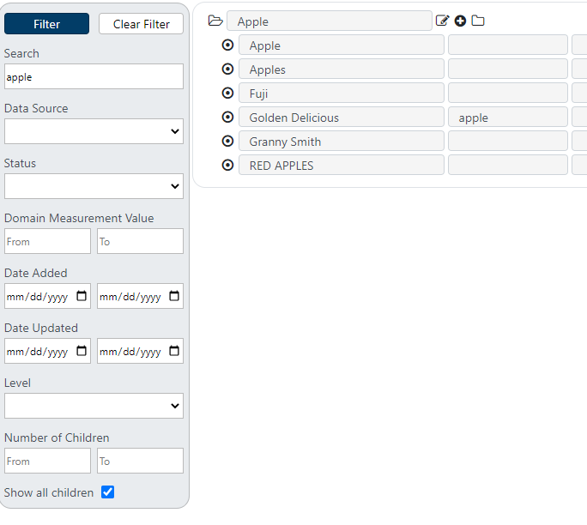The width and height of the screenshot is (587, 525).
Task: Click Number of Children From field
Action: pyautogui.click(x=47, y=461)
